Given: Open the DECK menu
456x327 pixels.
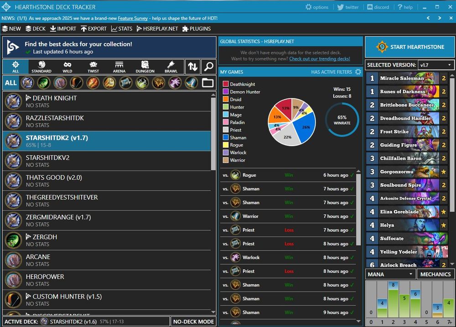Looking at the screenshot, I should [36, 28].
